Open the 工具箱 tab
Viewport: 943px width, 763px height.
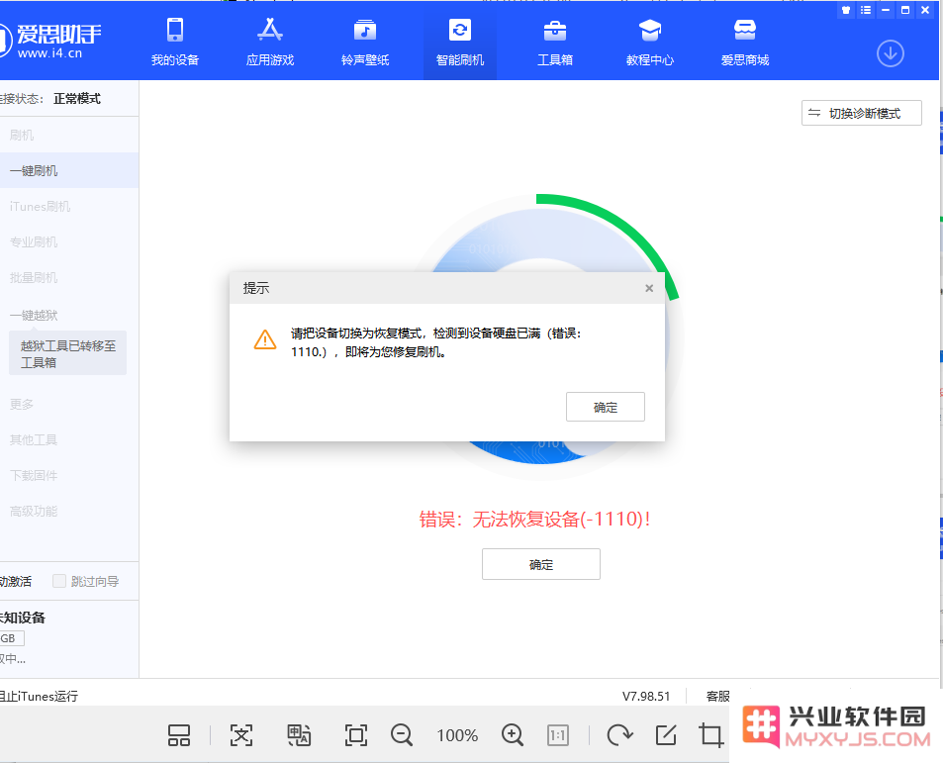tap(554, 43)
